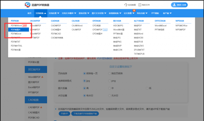Open the 转成ICON menu link
This screenshot has height=121, width=204.
click(118, 50)
